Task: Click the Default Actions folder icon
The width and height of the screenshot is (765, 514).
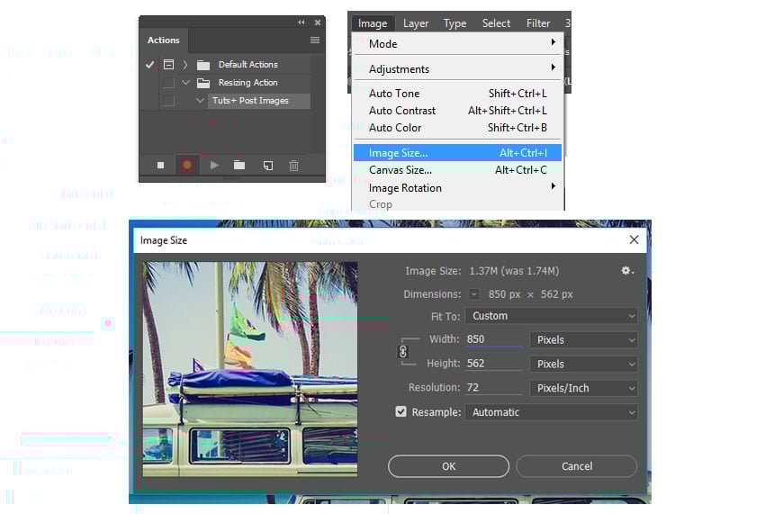Action: (203, 65)
